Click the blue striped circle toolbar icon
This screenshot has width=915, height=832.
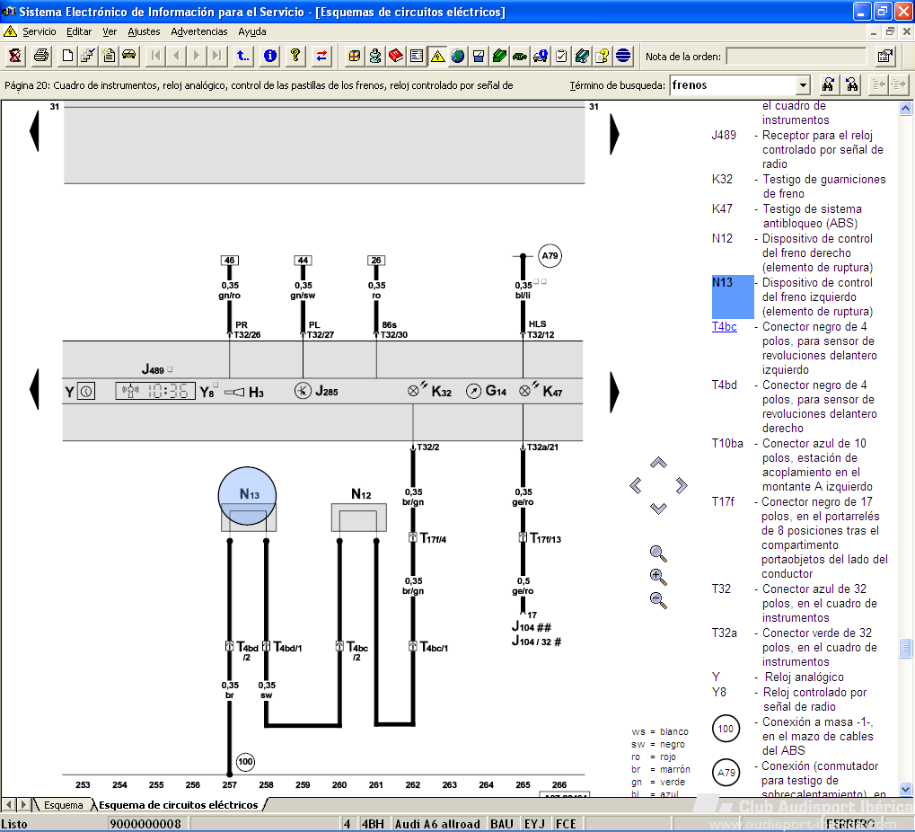point(623,56)
